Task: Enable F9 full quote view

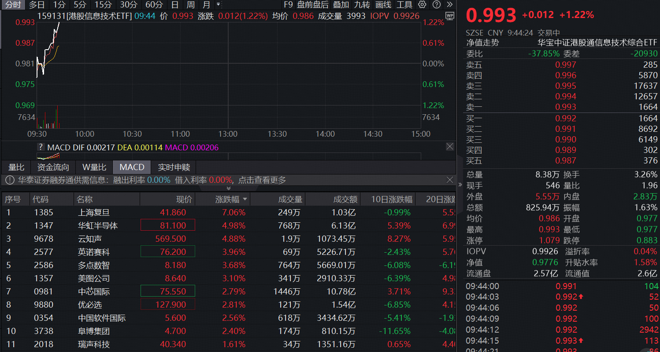Action: 289,5
